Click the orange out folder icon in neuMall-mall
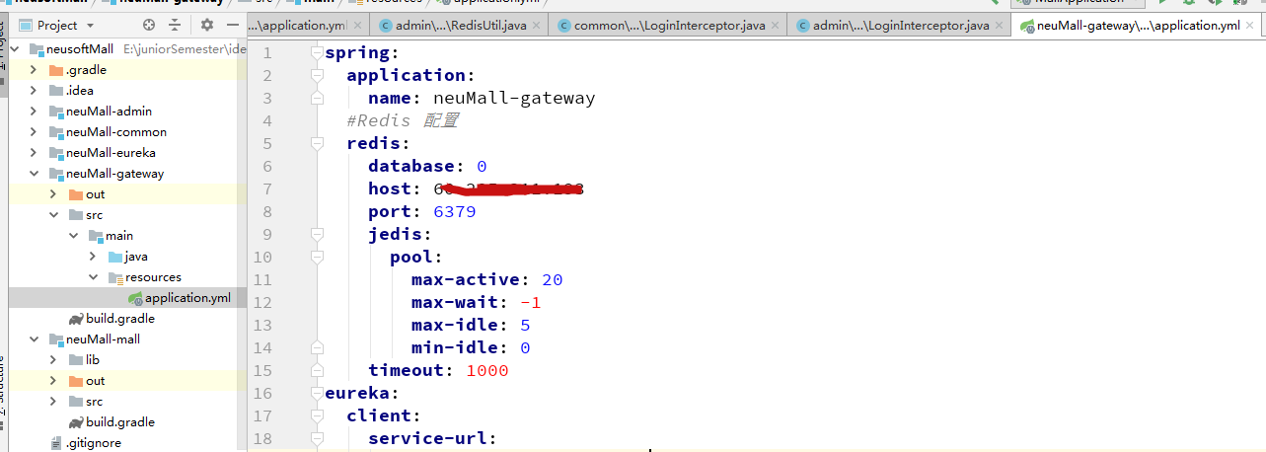Viewport: 1266px width, 452px height. point(76,381)
